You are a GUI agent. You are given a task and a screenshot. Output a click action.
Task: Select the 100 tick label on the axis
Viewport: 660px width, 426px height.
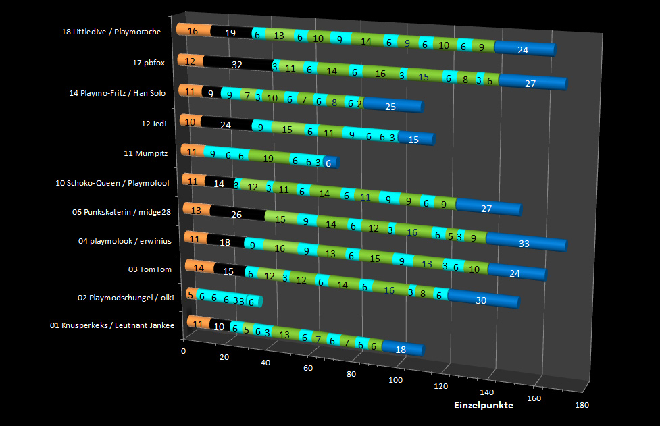point(395,380)
